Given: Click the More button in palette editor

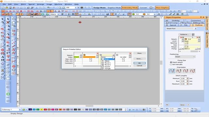Looking at the screenshot, I should [139, 53].
